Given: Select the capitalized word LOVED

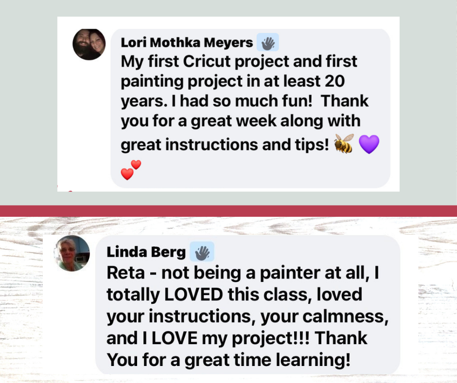Looking at the screenshot, I should [x=193, y=295].
